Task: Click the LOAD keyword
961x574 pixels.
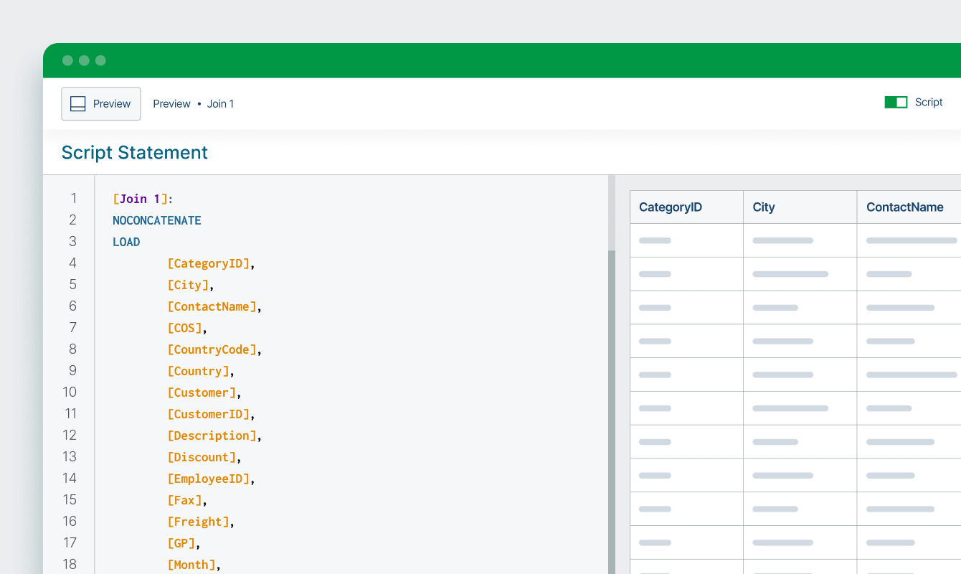Action: [x=126, y=242]
